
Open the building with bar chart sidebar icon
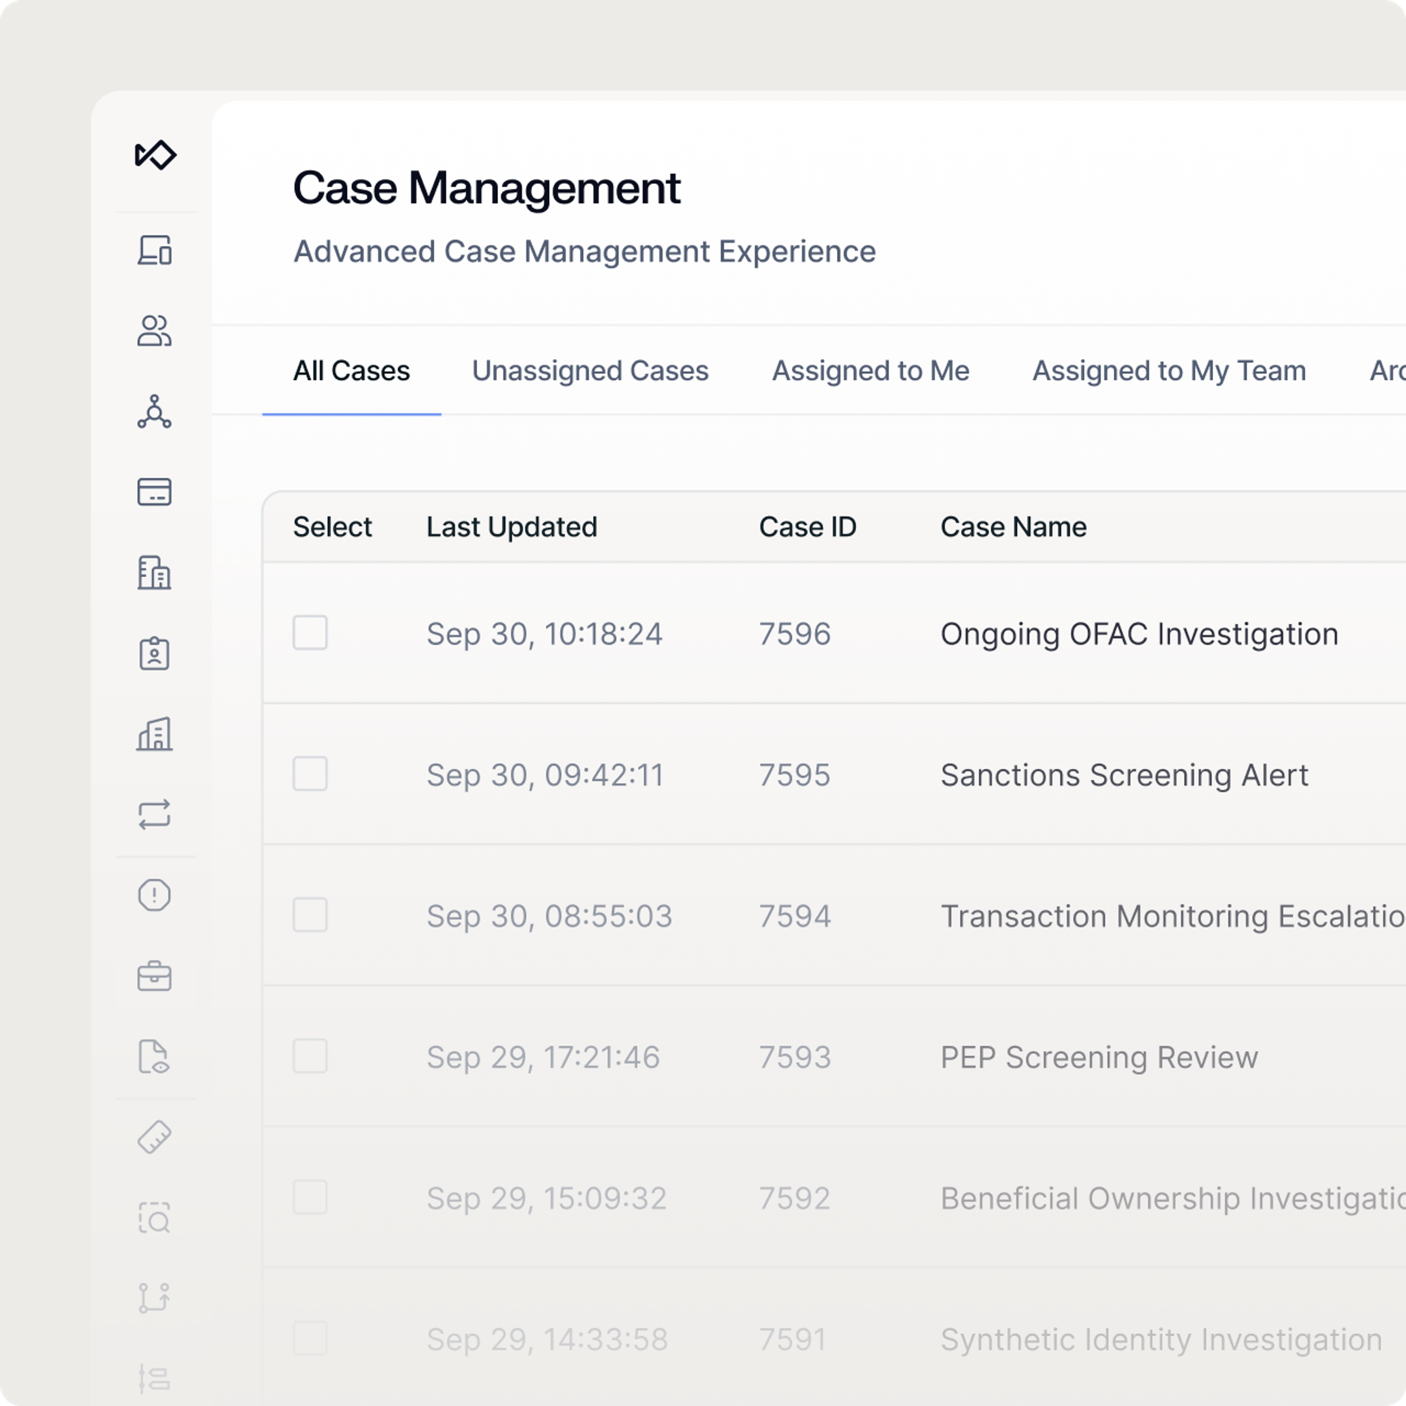(154, 733)
